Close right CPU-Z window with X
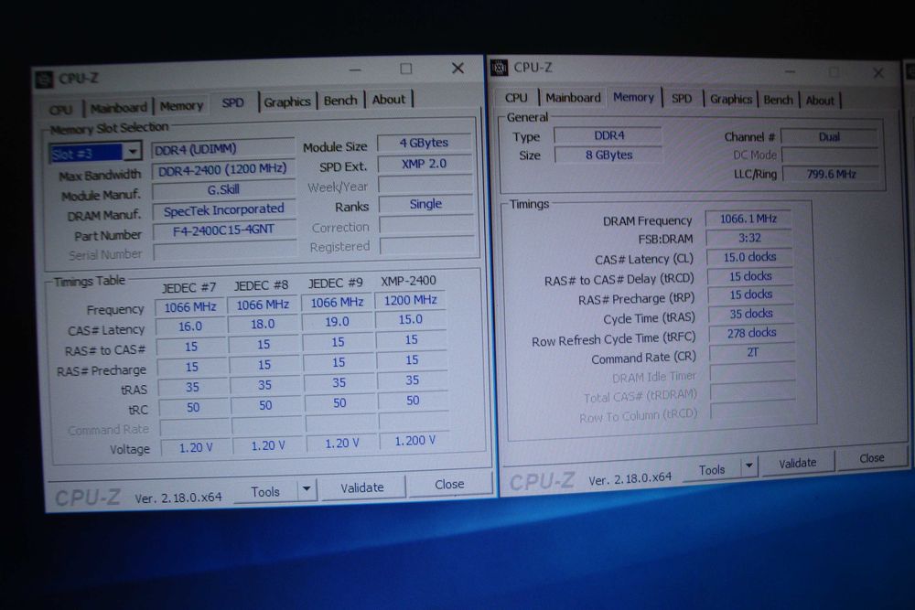Viewport: 915px width, 610px height. pyautogui.click(x=878, y=73)
